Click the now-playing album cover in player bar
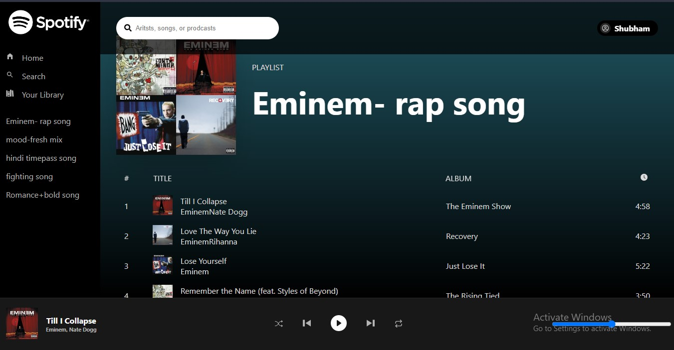The height and width of the screenshot is (350, 674). [22, 324]
